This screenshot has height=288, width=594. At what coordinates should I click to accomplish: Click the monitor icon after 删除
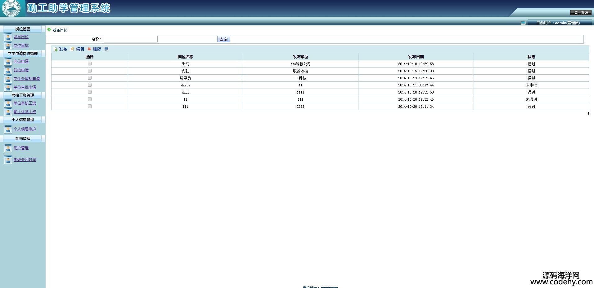(x=106, y=49)
